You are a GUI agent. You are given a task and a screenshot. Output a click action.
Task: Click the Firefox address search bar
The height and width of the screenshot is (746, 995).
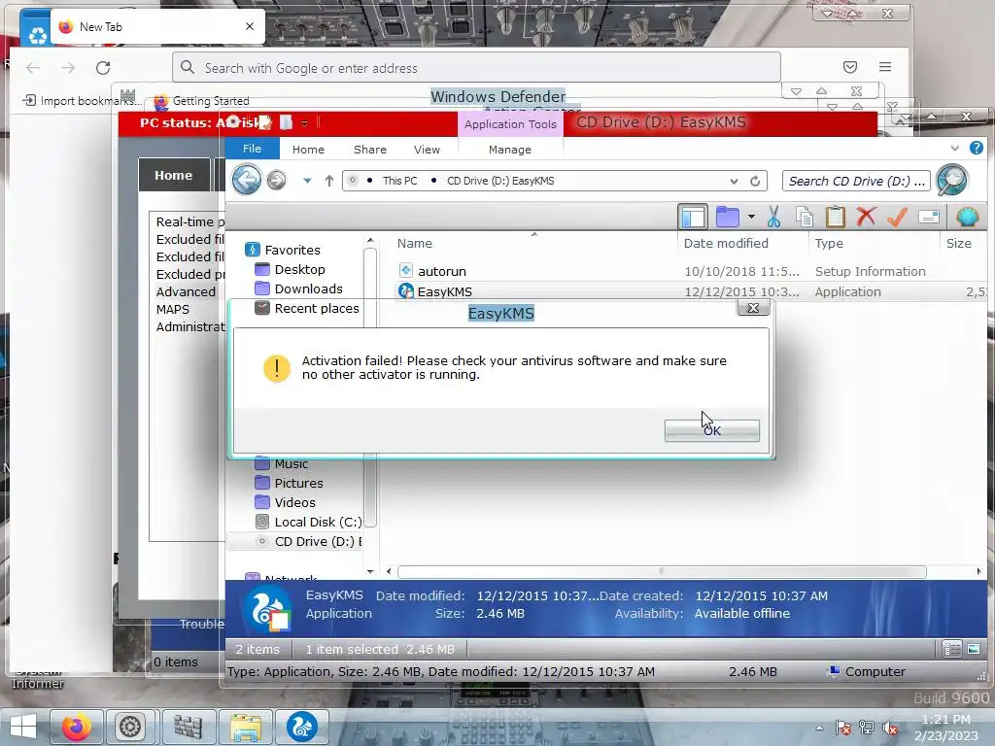[x=476, y=67]
